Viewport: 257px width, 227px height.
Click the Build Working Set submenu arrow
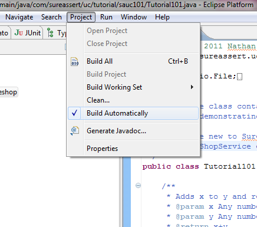192,87
